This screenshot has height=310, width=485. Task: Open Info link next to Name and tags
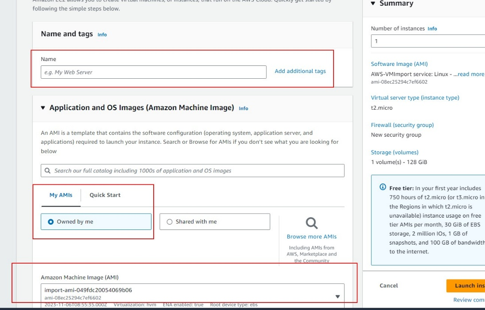[102, 34]
